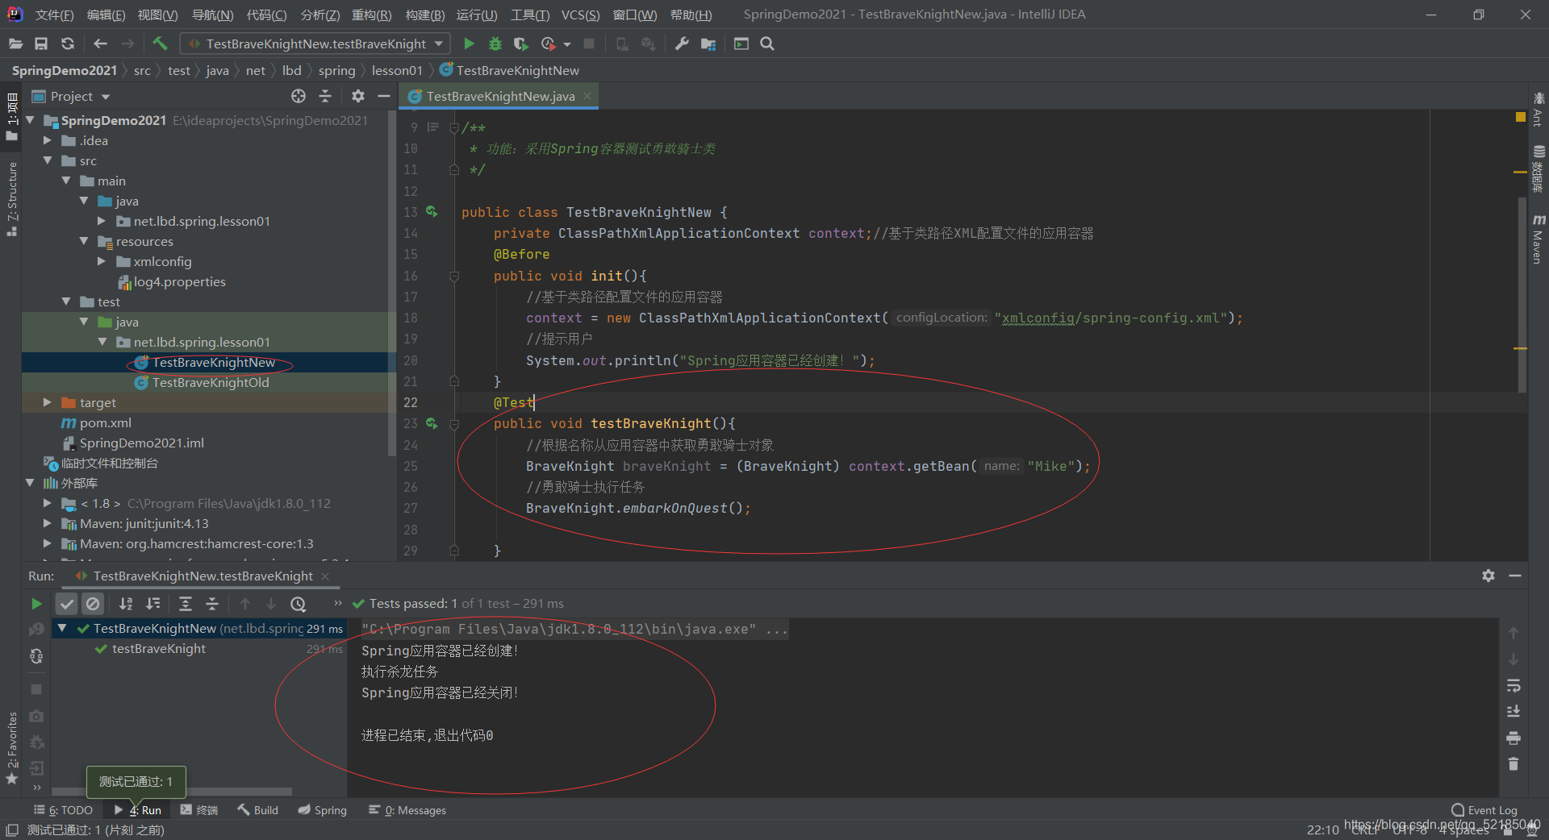Viewport: 1549px width, 840px height.
Task: Fold the init method at line 16
Action: [454, 276]
